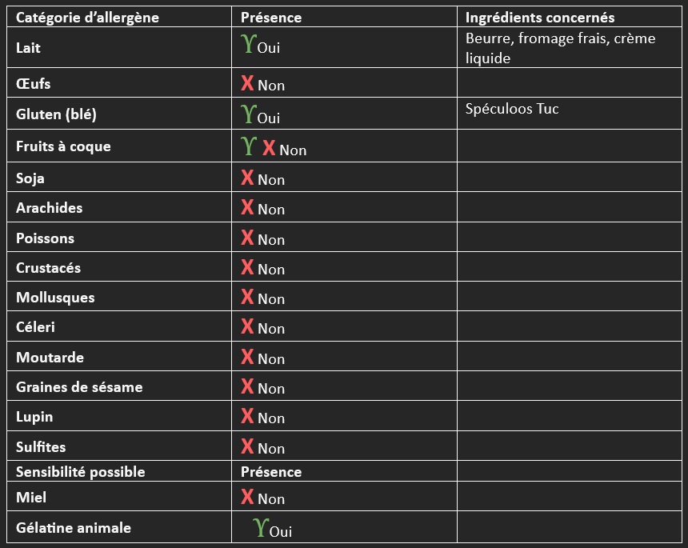Click the red X icon in Moutarde row
Screen dimensions: 688x548
click(247, 356)
